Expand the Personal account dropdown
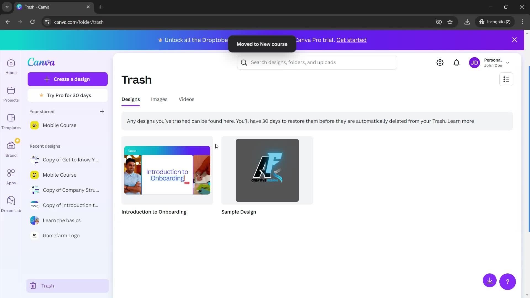Image resolution: width=530 pixels, height=298 pixels. point(508,63)
